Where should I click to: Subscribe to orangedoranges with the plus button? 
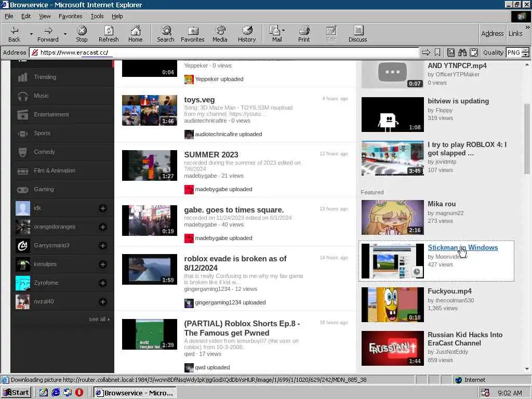click(103, 227)
